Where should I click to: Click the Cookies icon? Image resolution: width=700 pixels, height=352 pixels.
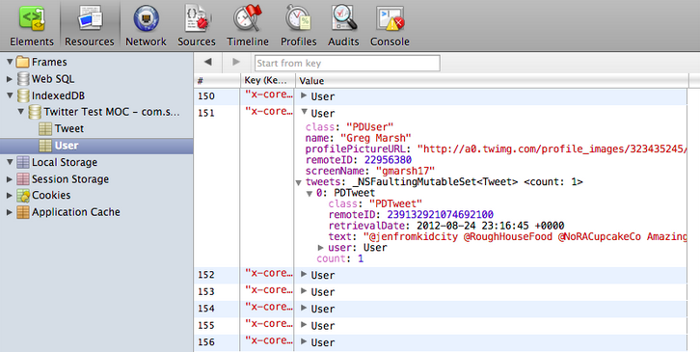point(23,195)
